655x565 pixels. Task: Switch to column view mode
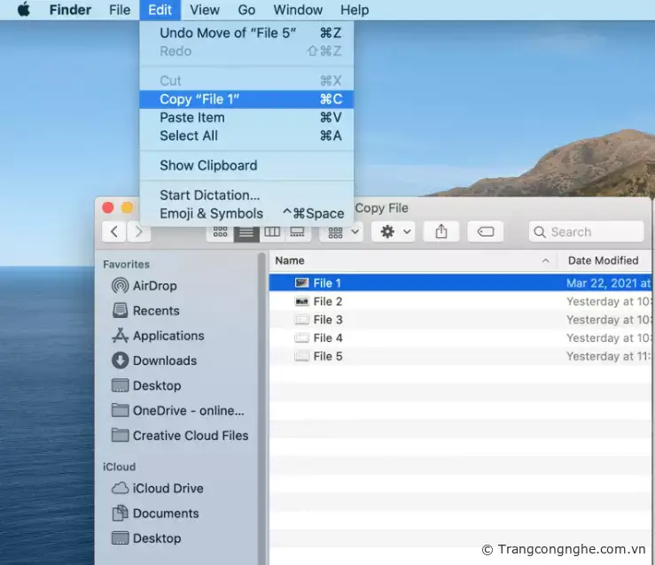(272, 232)
